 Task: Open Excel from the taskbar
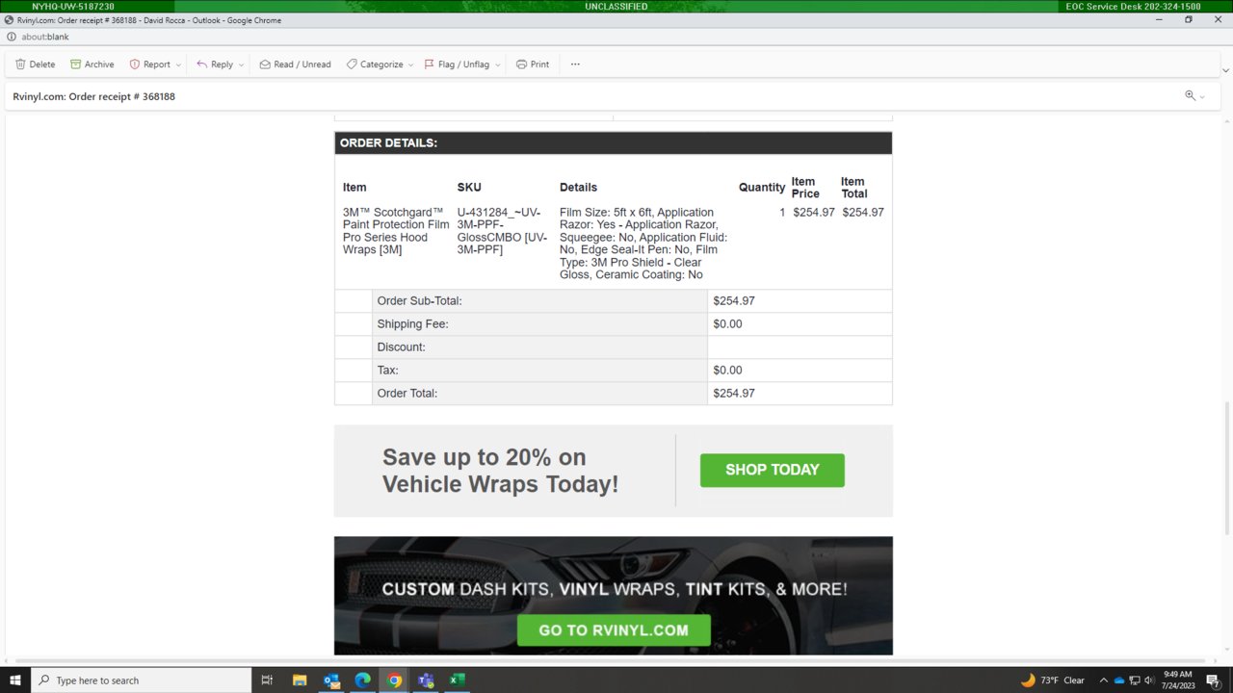(457, 680)
